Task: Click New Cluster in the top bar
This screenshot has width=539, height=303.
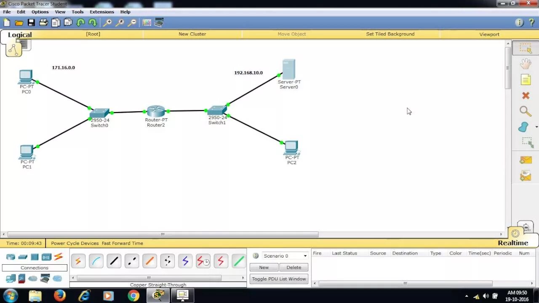Action: click(192, 34)
